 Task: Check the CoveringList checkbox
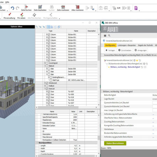(47, 63)
